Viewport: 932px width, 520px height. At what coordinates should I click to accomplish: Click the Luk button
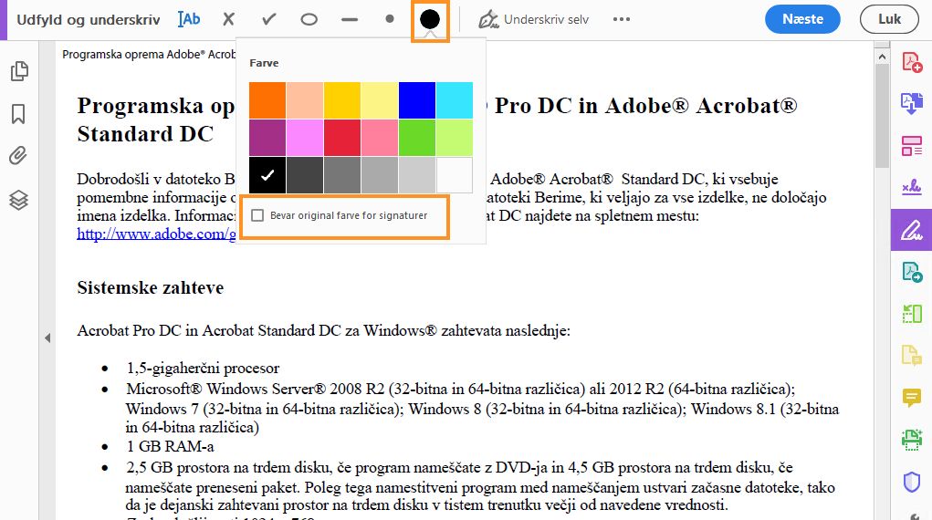click(889, 19)
